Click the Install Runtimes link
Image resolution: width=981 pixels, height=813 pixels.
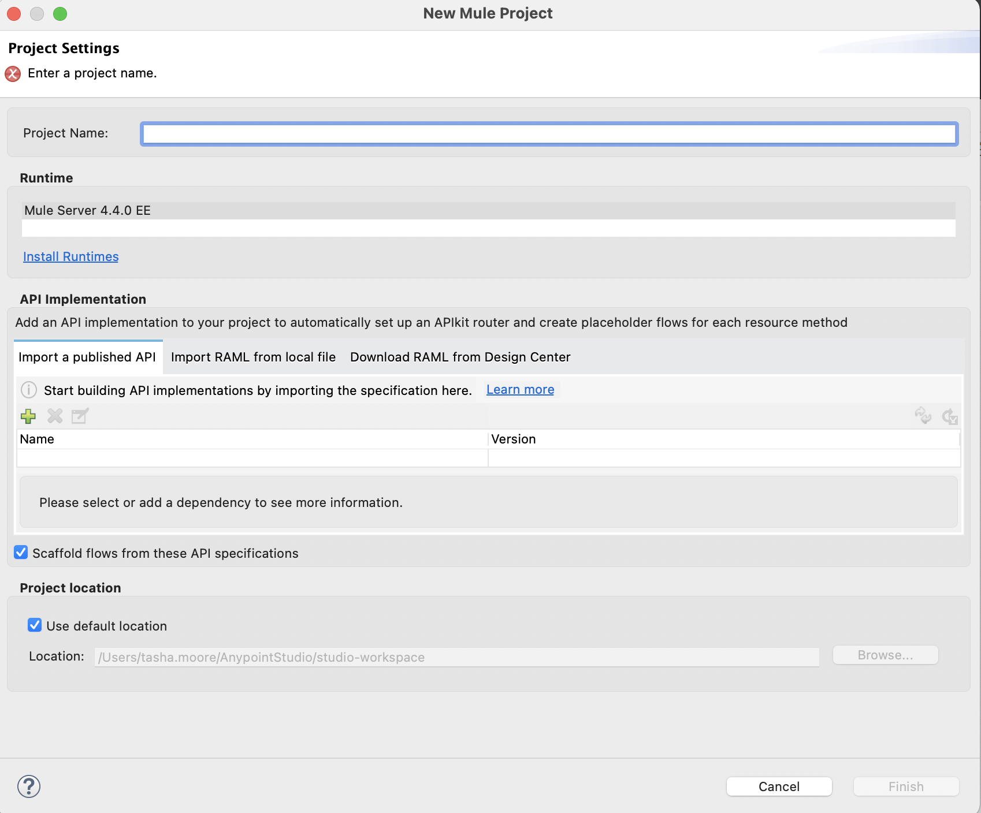pyautogui.click(x=70, y=256)
